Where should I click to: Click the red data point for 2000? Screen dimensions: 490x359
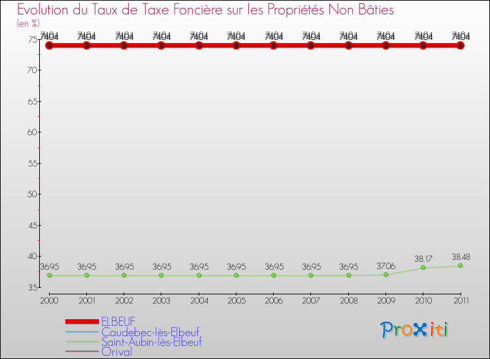(x=50, y=46)
